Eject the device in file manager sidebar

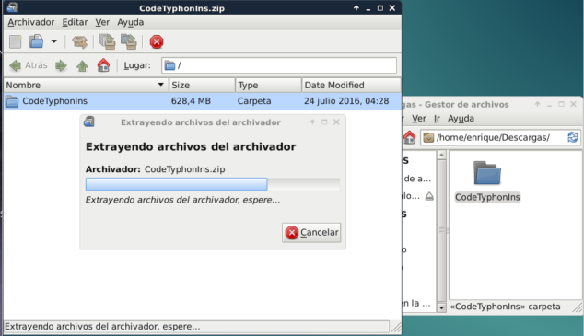[429, 196]
